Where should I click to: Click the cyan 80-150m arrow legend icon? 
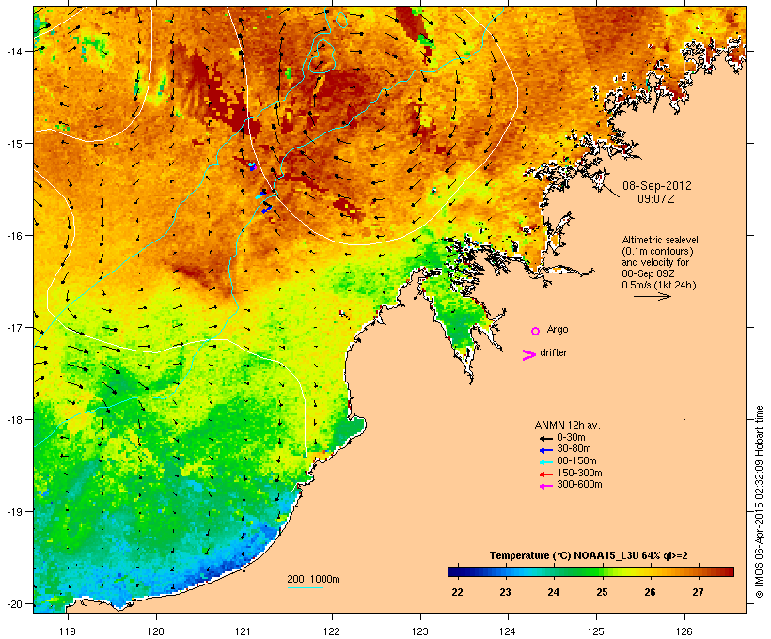pos(545,462)
